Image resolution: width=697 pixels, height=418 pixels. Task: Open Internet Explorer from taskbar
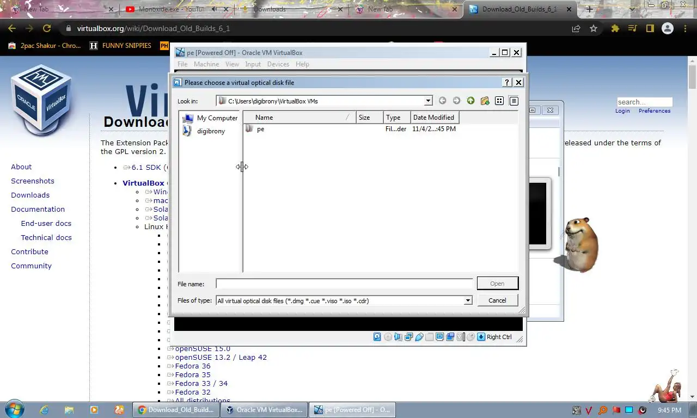tap(45, 410)
